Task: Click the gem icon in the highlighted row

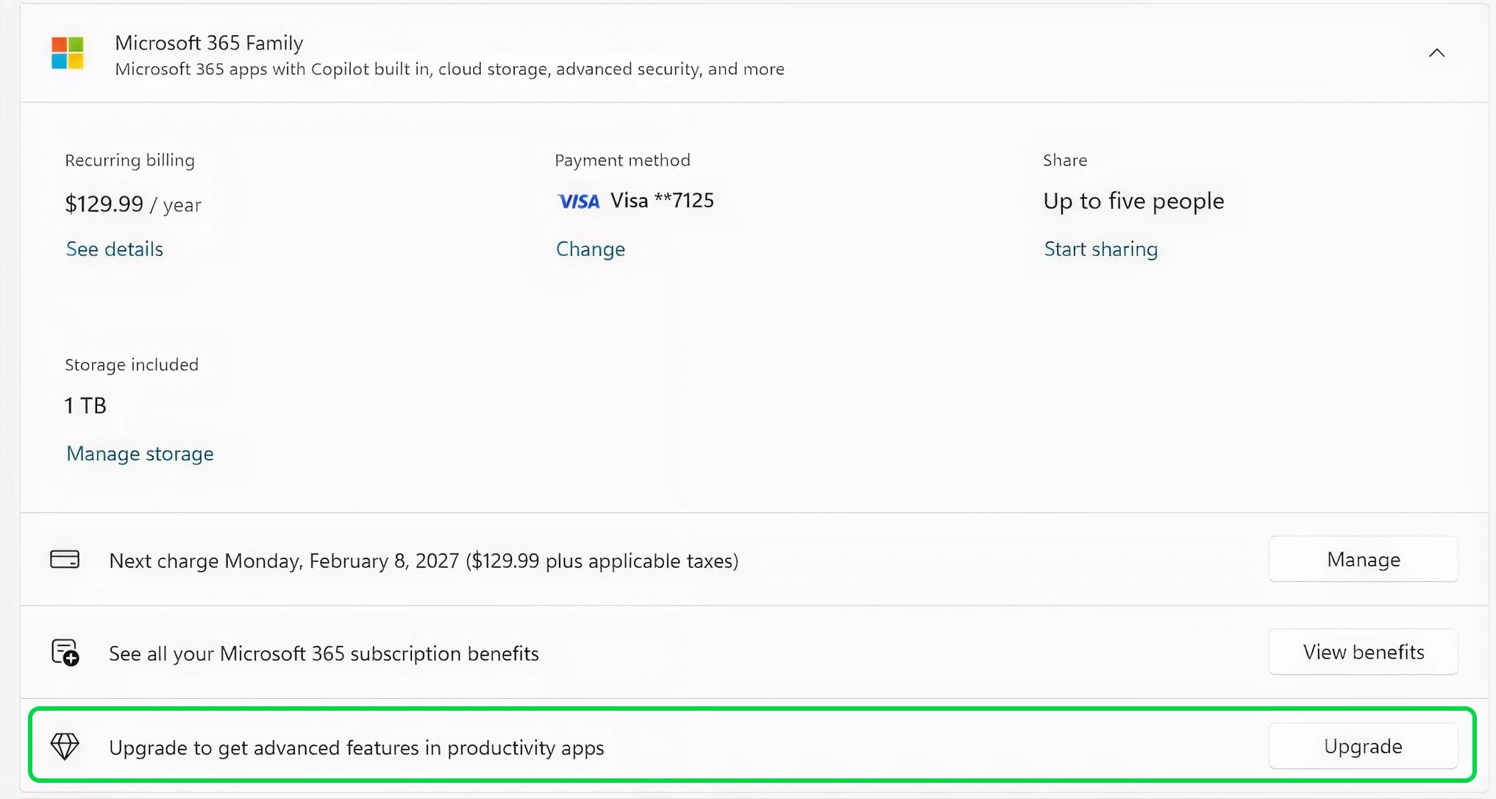Action: click(65, 745)
